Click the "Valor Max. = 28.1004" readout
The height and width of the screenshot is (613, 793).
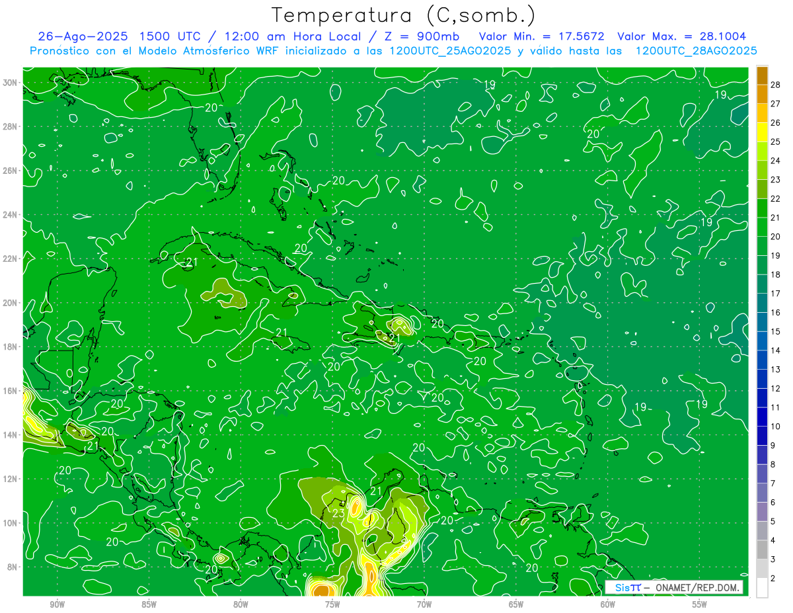[x=681, y=36]
